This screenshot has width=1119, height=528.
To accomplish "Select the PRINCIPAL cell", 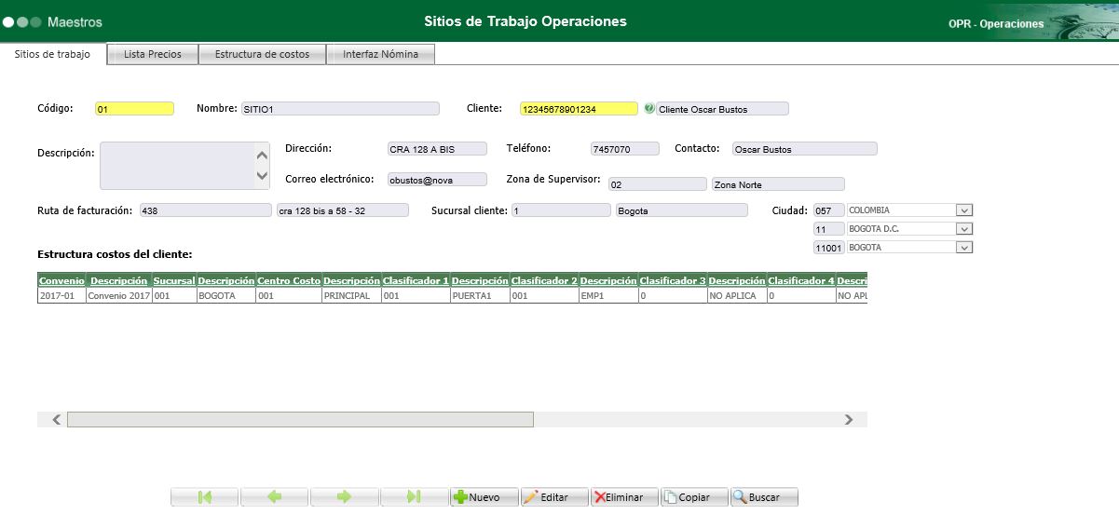I will pyautogui.click(x=351, y=295).
